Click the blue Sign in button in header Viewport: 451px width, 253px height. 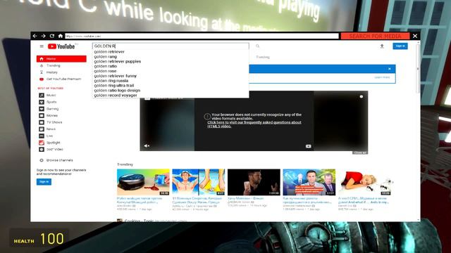click(400, 46)
